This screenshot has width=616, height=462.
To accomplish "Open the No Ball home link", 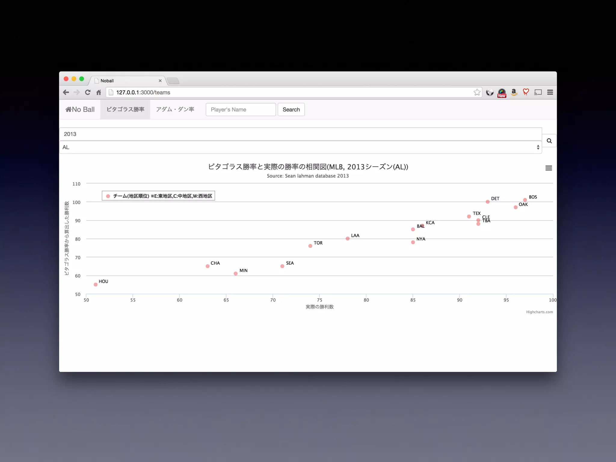I will 80,109.
